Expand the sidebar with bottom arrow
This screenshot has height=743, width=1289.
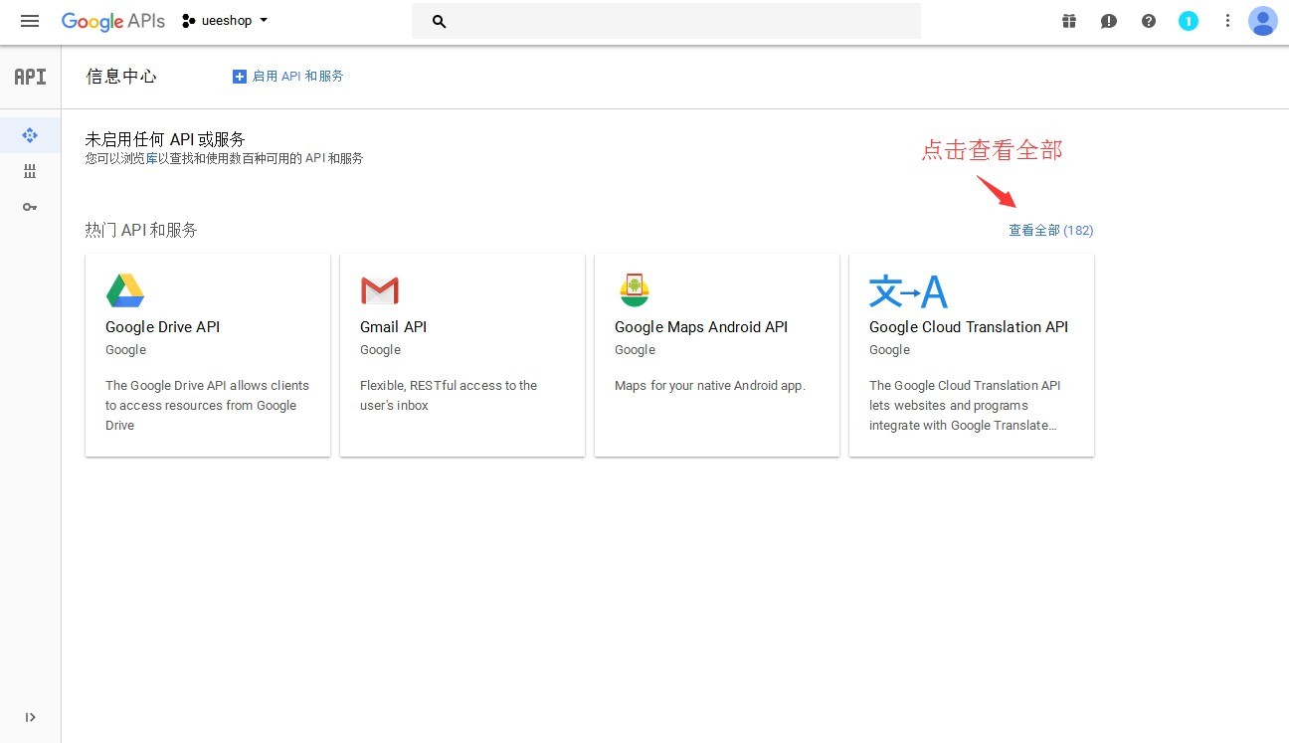[x=30, y=717]
